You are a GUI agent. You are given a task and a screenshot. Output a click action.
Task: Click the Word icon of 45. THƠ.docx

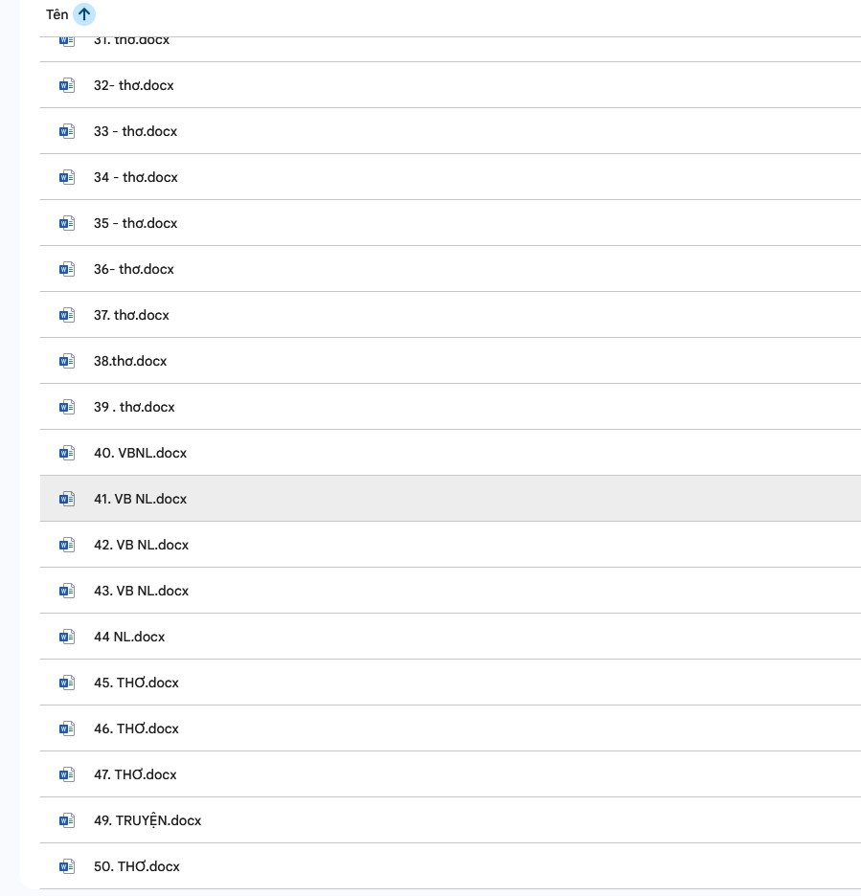point(67,683)
